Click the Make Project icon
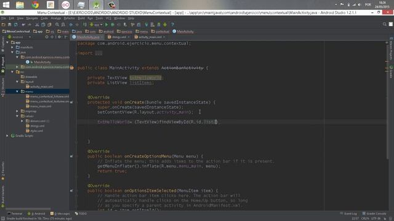Screen dimensions: 394x221 (x=85, y=25)
